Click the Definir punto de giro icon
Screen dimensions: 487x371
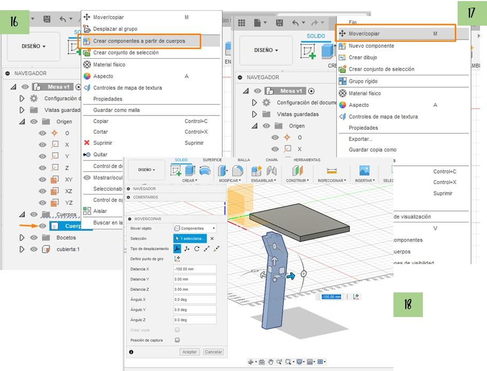(x=177, y=259)
